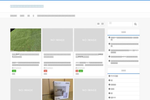Click the clock icon beside date 2023/01/29
The height and width of the screenshot is (100, 150).
(76, 68)
